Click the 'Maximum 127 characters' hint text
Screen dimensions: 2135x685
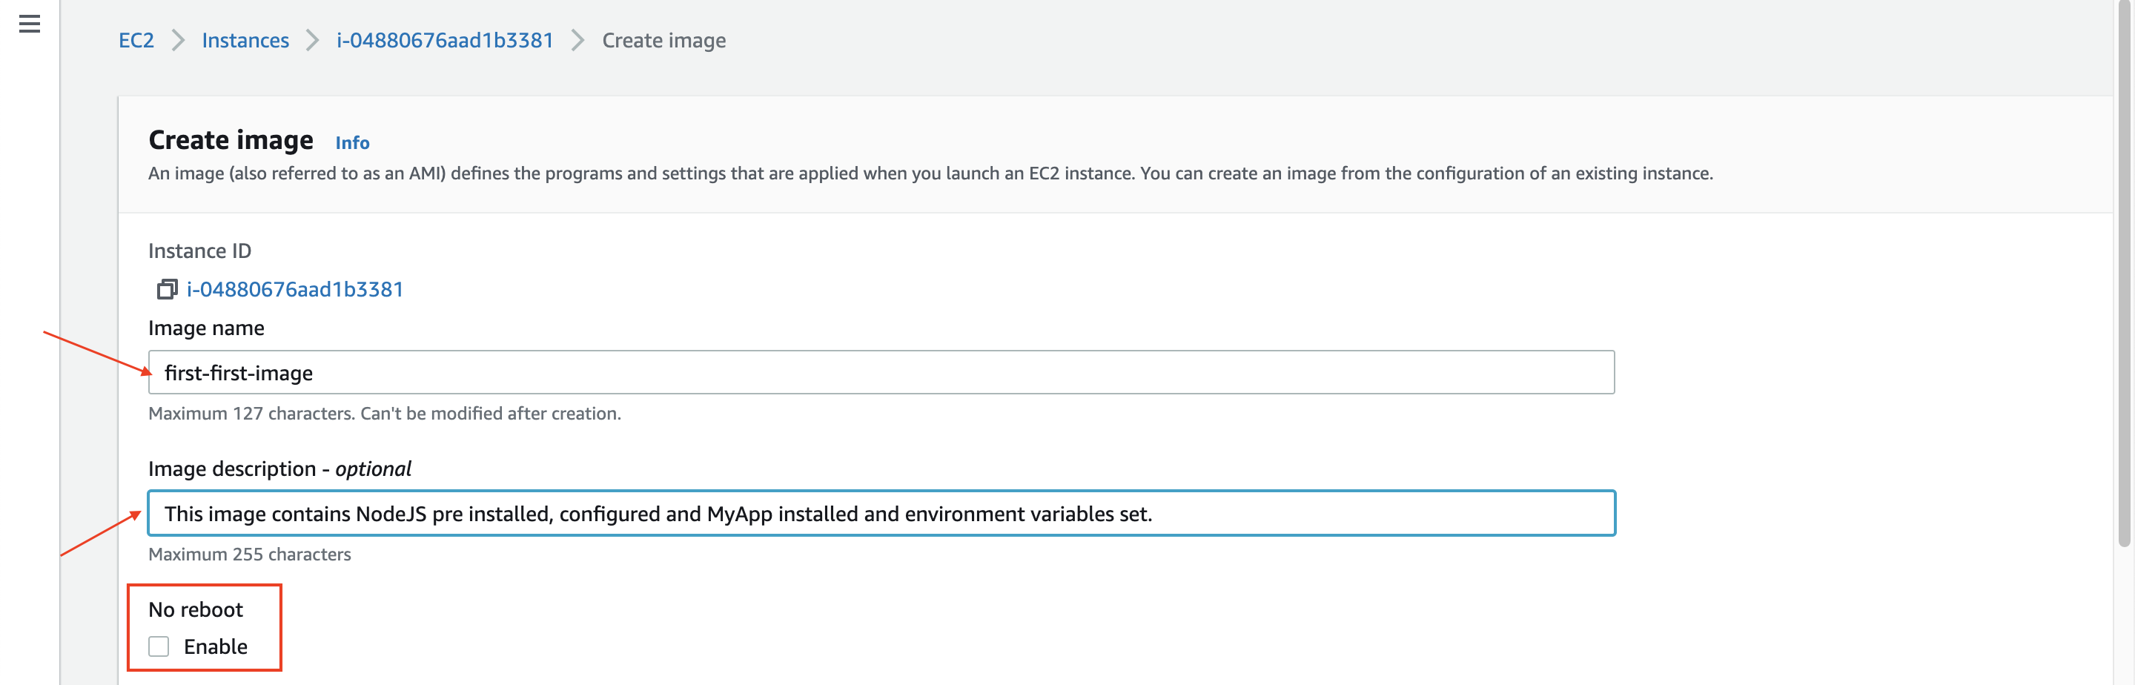click(385, 413)
